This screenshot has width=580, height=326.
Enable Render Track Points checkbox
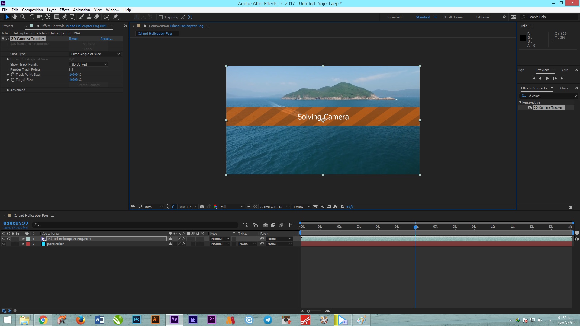coord(71,69)
